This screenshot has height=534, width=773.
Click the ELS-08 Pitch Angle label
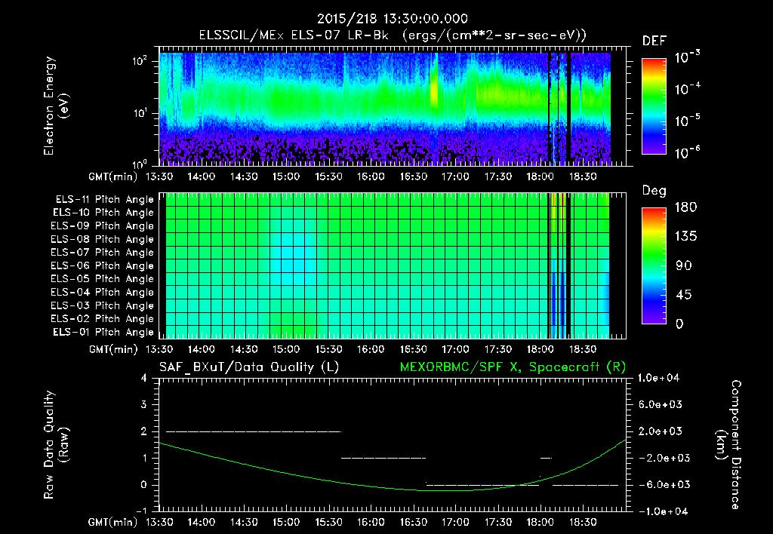(103, 239)
